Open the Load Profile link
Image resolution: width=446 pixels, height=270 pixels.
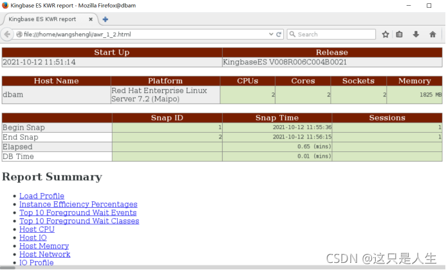tap(42, 196)
